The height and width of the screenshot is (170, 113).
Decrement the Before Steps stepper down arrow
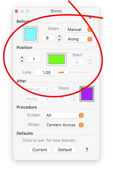point(59,40)
